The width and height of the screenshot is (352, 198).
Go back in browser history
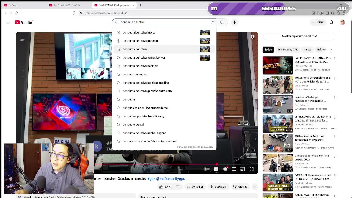5,13
